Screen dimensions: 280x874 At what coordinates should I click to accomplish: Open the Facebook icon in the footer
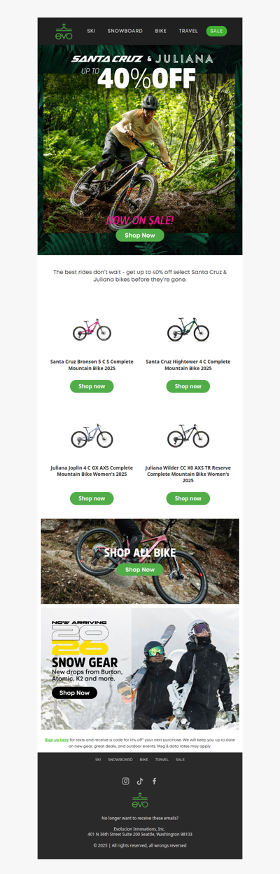(x=154, y=781)
